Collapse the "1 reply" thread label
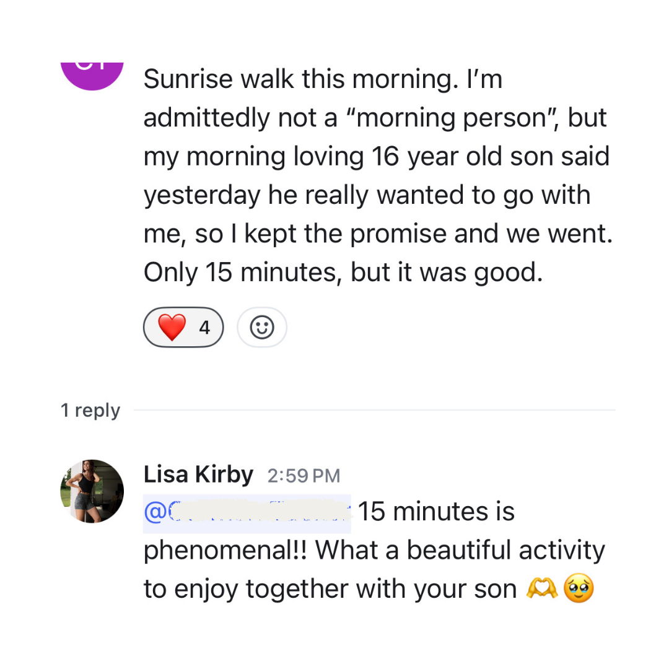 [90, 410]
